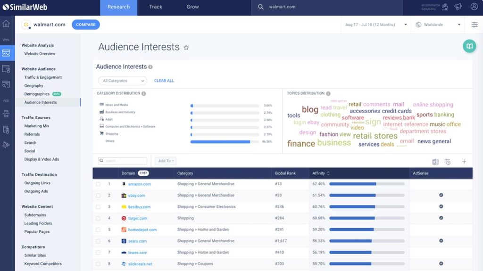
Task: Open the user account profile icon
Action: (x=474, y=7)
